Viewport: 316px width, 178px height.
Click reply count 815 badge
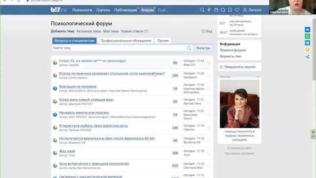[x=175, y=166]
